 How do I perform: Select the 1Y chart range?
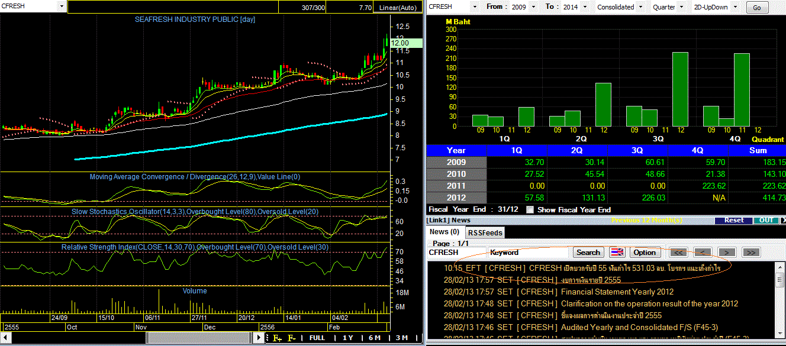point(347,338)
